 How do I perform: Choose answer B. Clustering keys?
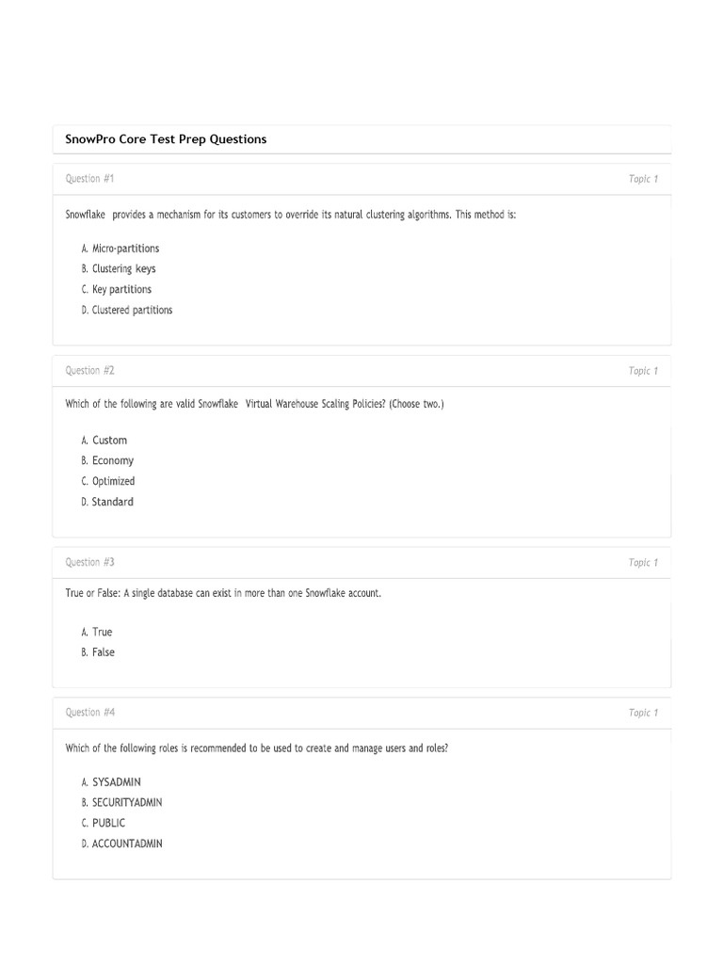pos(119,269)
